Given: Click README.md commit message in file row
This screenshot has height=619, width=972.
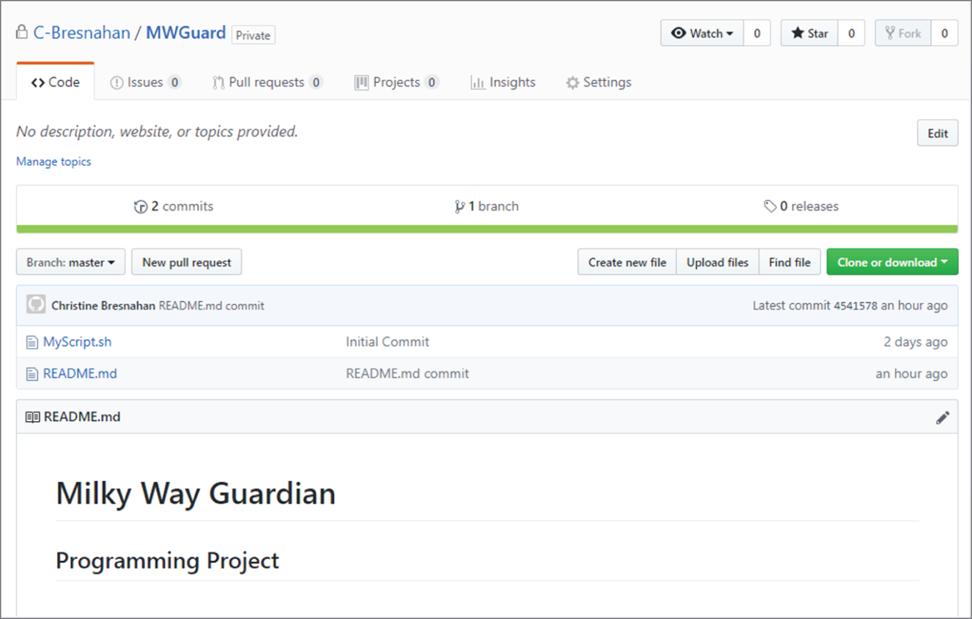Looking at the screenshot, I should 407,373.
